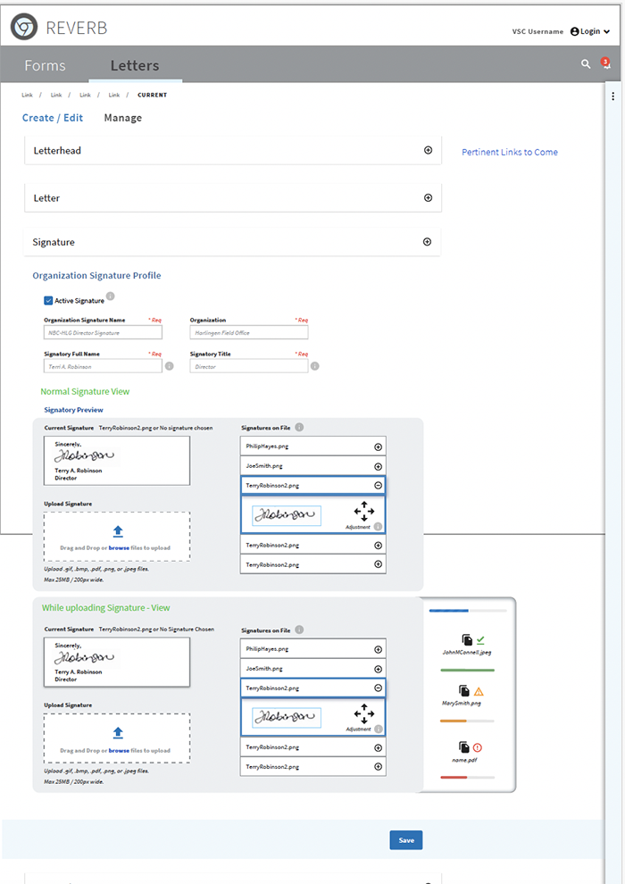Click upload arrow icon in Normal view drop zone
625x884 pixels.
[x=118, y=531]
